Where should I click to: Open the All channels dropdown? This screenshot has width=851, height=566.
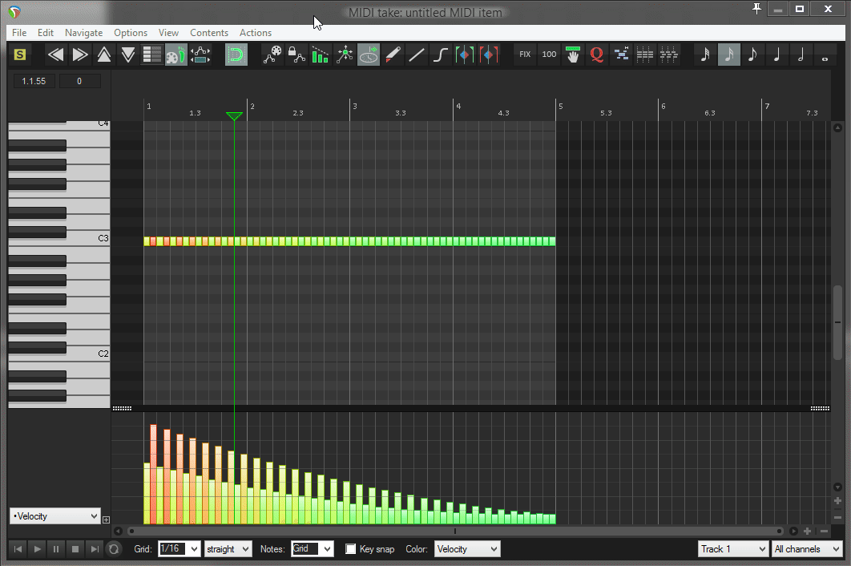click(x=807, y=549)
